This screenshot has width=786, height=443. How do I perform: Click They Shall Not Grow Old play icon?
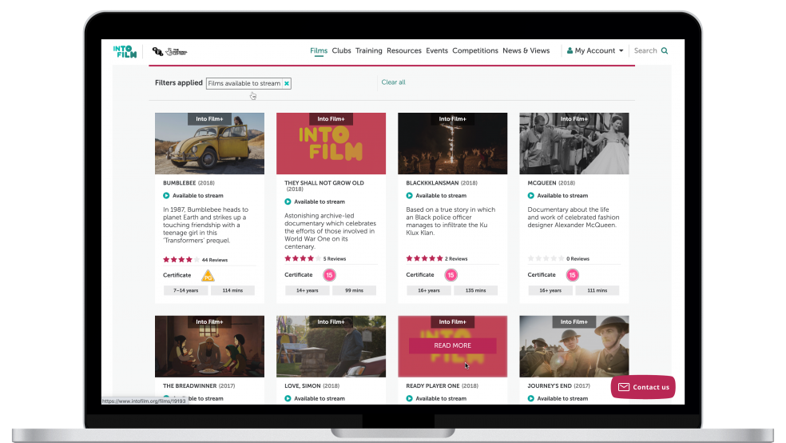(x=288, y=202)
